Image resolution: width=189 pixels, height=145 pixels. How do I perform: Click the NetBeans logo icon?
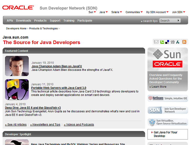pyautogui.click(x=150, y=98)
